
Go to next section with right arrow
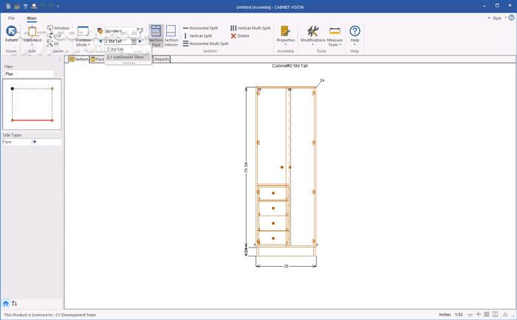tap(140, 41)
